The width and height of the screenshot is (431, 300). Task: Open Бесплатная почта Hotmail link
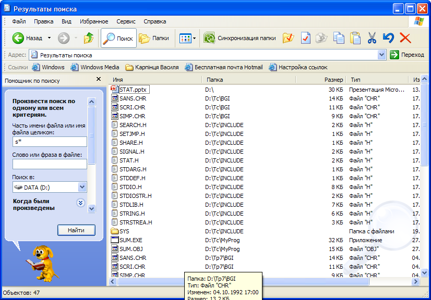click(224, 67)
